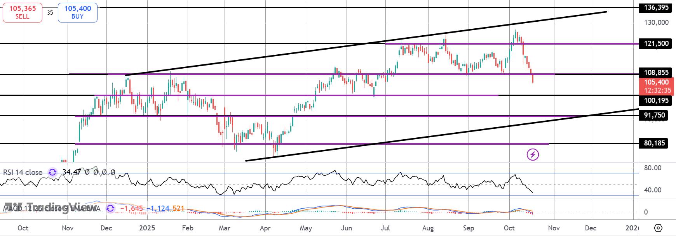Click the current price 105,400 countdown label
Image resolution: width=676 pixels, height=237 pixels.
[657, 86]
